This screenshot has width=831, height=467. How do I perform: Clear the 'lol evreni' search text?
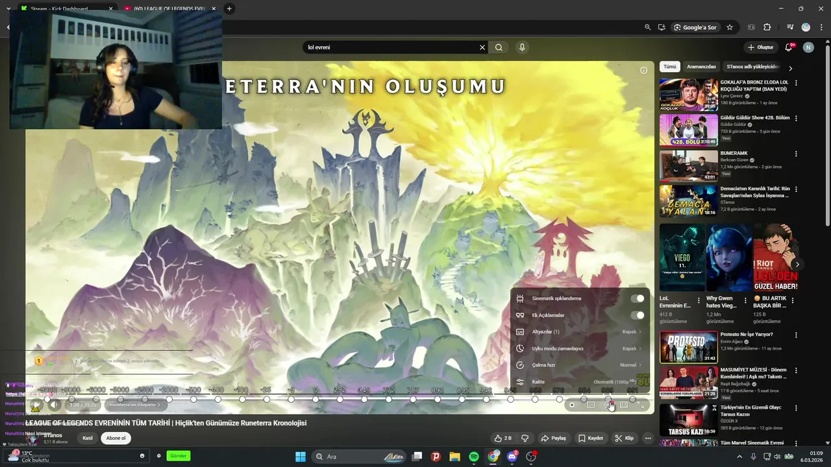[482, 47]
